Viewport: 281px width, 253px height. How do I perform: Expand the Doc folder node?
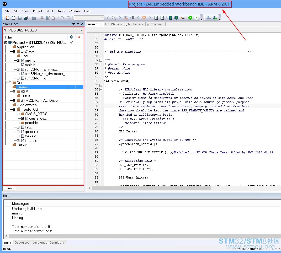click(10, 83)
